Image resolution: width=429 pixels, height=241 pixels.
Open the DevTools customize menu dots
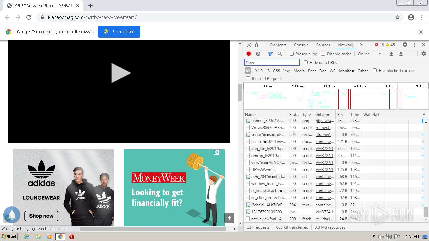[414, 45]
